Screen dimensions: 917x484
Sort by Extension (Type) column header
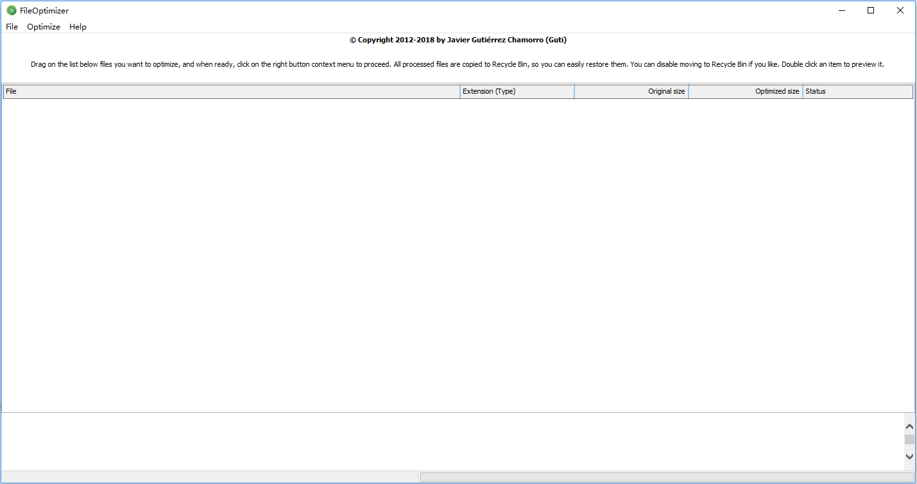[x=517, y=91]
